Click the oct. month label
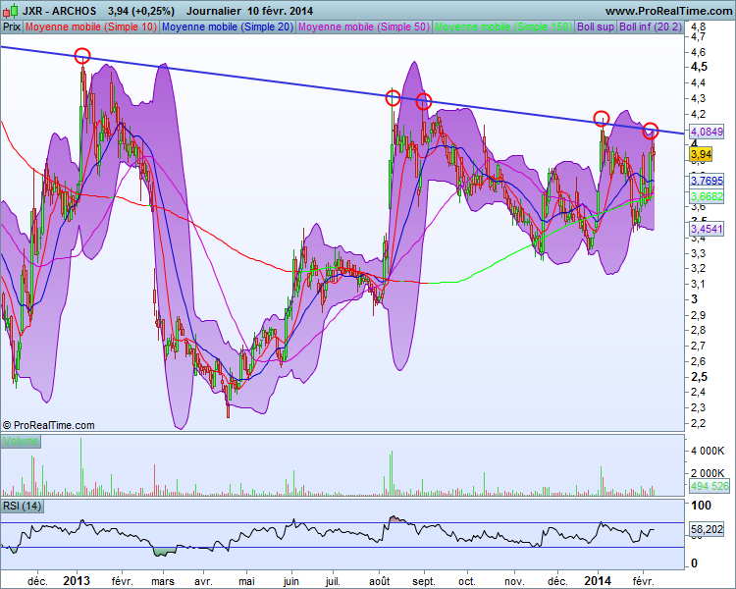 (x=466, y=581)
